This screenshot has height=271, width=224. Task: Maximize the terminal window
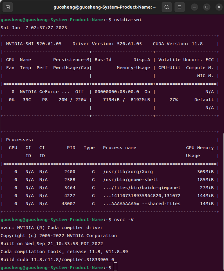(x=207, y=7)
